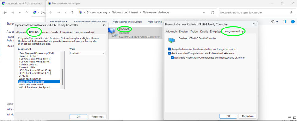This screenshot has width=297, height=121.
Task: Switch to Energieverwaltung tab in right dialog
Action: click(x=234, y=31)
